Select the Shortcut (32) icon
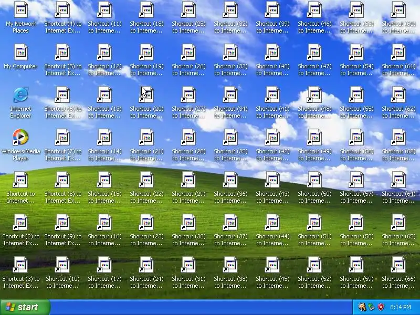This screenshot has width=420, height=315. click(231, 9)
